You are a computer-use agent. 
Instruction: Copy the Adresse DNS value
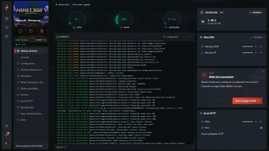[261, 46]
